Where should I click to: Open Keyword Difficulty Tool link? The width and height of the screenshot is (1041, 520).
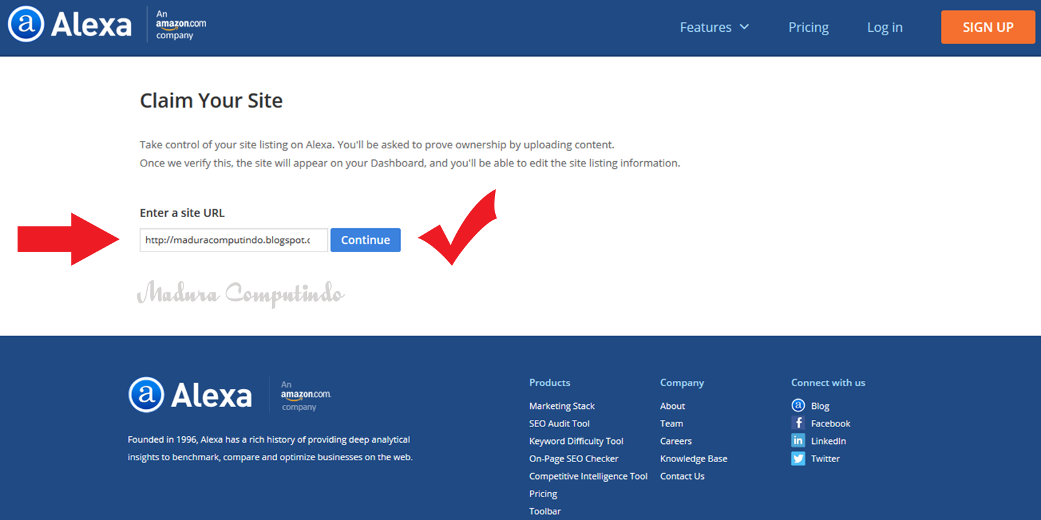coord(576,441)
